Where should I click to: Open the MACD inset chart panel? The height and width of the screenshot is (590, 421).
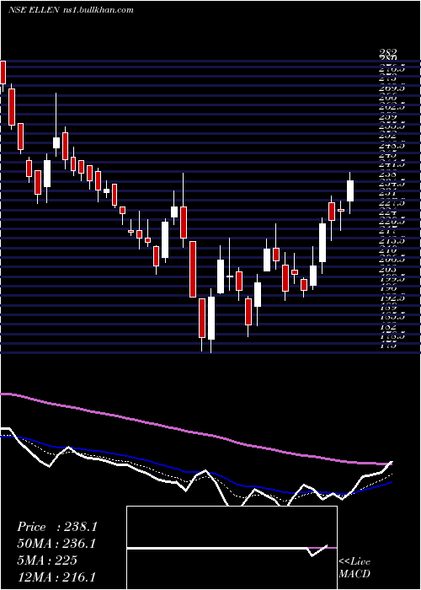point(232,548)
